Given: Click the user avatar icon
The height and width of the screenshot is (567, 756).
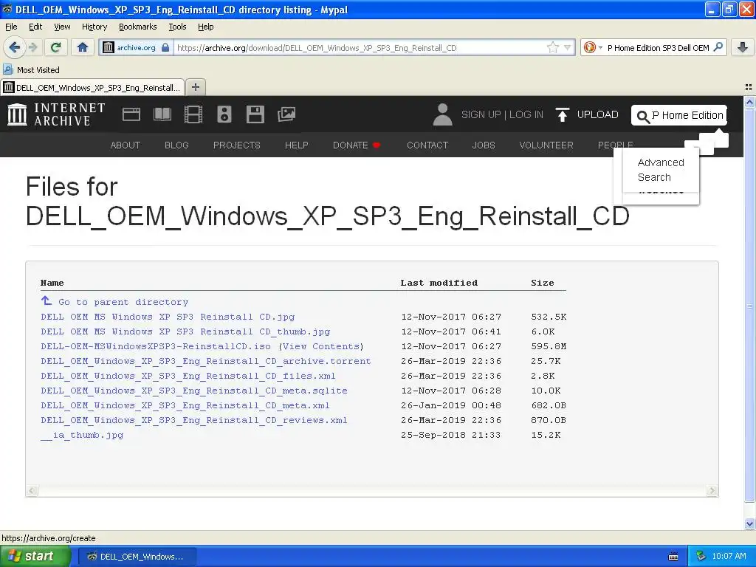Looking at the screenshot, I should pos(442,114).
